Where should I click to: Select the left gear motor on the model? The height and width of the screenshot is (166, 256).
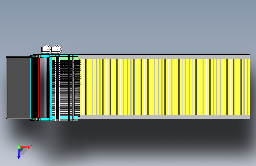tap(46, 50)
